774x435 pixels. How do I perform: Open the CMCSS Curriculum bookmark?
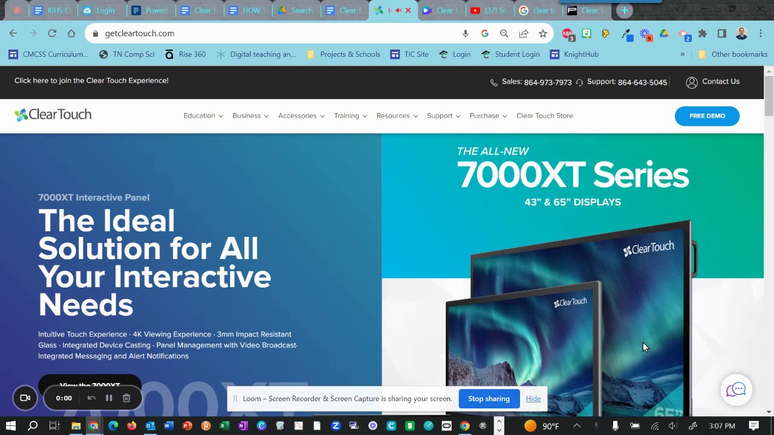(x=49, y=54)
